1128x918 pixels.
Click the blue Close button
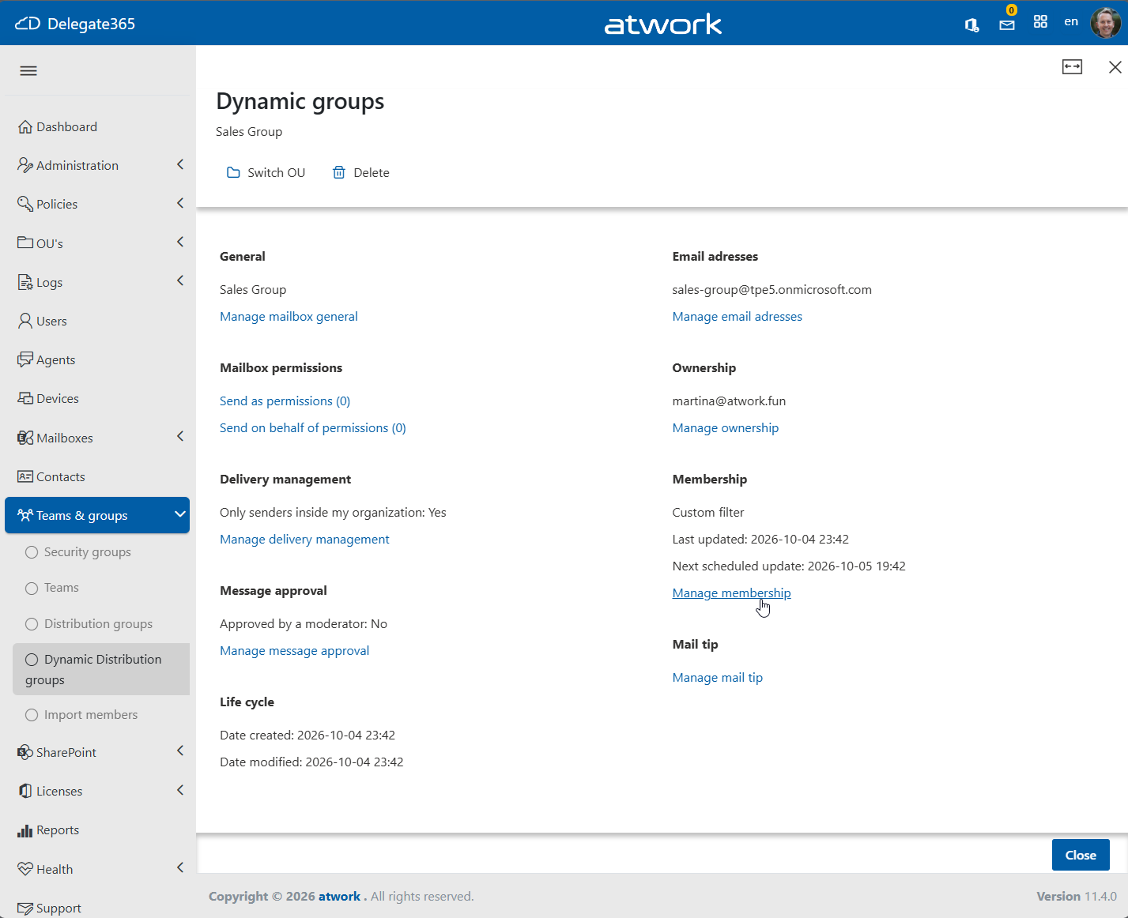point(1081,855)
